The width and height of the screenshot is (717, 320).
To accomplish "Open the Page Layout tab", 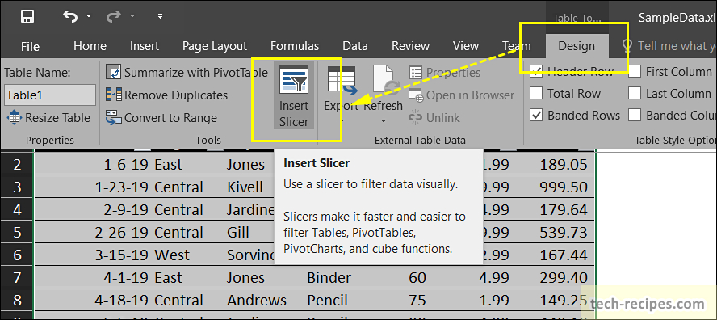I will [x=215, y=46].
